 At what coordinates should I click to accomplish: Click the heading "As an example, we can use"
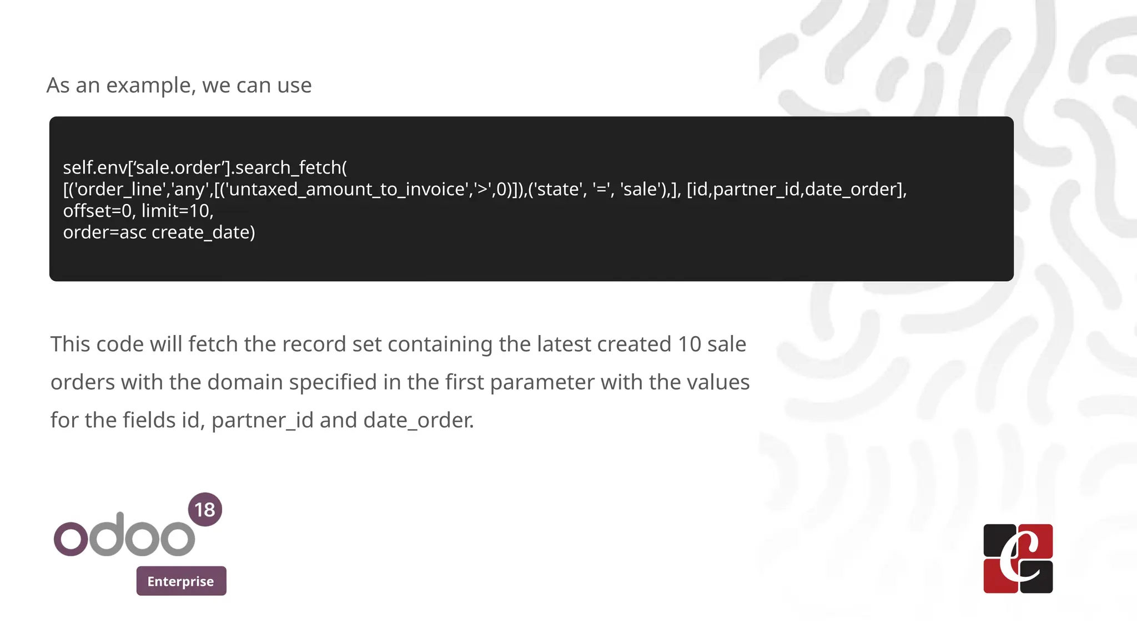click(179, 85)
